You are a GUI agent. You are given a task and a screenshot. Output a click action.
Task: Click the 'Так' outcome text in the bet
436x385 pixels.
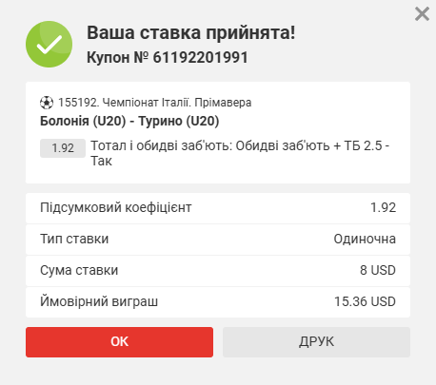coord(101,161)
